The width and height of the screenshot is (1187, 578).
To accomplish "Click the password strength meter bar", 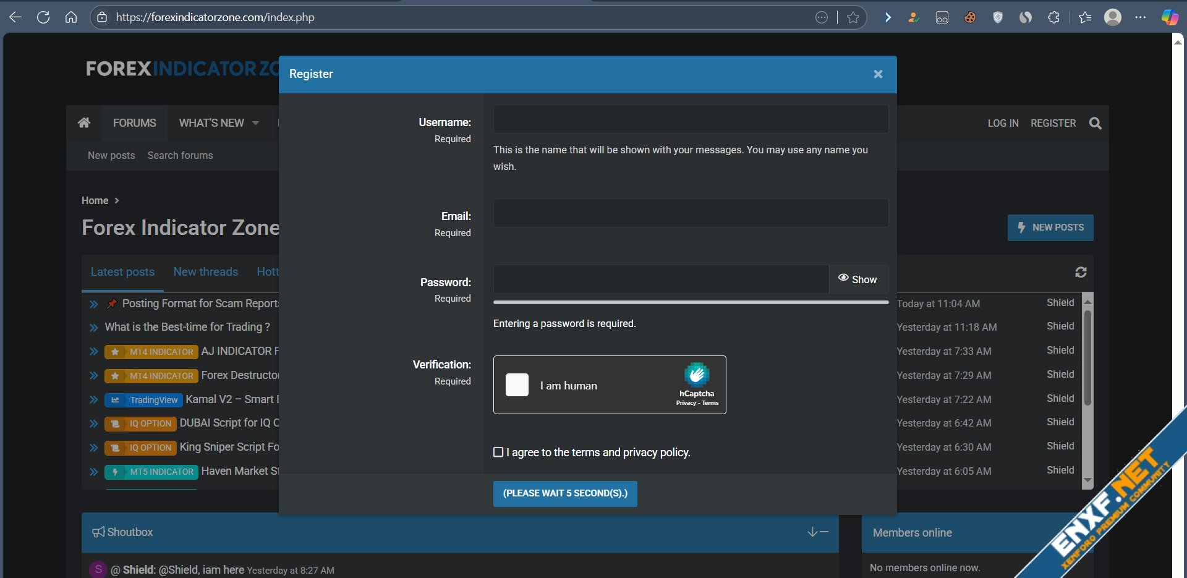I will [x=691, y=302].
